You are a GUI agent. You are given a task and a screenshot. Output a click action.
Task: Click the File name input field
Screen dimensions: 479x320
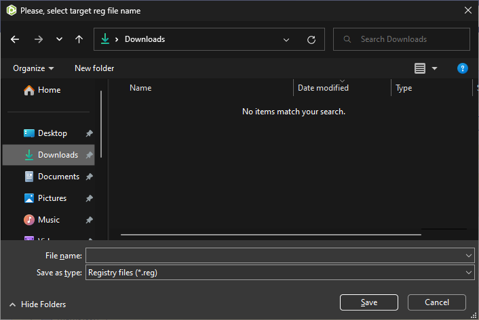click(274, 256)
